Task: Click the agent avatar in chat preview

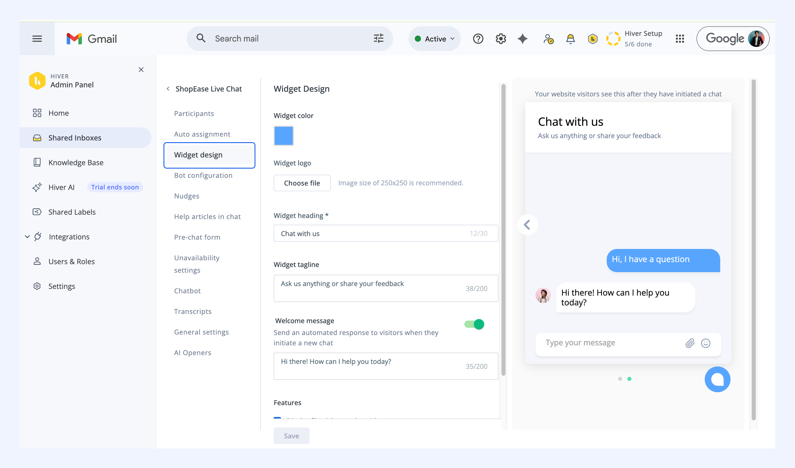Action: coord(543,296)
